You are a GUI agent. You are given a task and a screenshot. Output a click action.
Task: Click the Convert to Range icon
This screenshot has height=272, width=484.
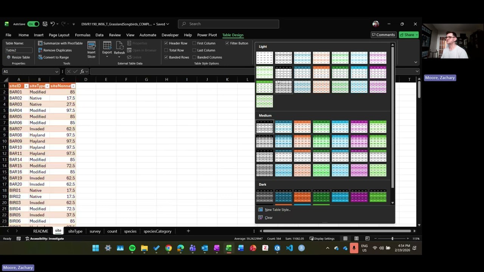(40, 57)
